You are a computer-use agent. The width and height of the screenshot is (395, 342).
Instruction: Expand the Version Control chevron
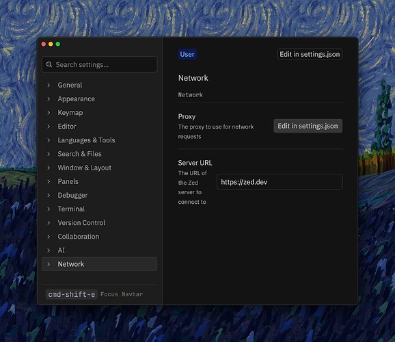(49, 223)
